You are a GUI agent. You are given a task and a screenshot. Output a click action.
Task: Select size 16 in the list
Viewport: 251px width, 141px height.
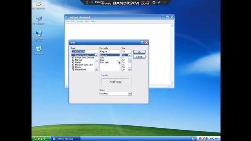point(125,65)
